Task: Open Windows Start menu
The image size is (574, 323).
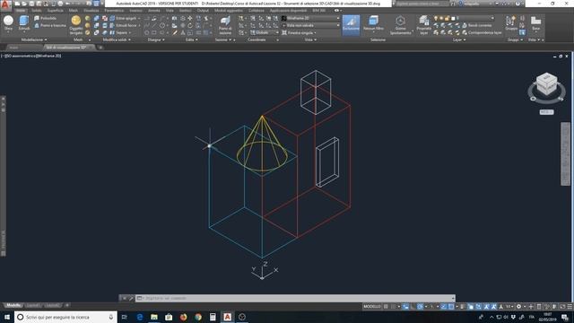Action: click(7, 317)
